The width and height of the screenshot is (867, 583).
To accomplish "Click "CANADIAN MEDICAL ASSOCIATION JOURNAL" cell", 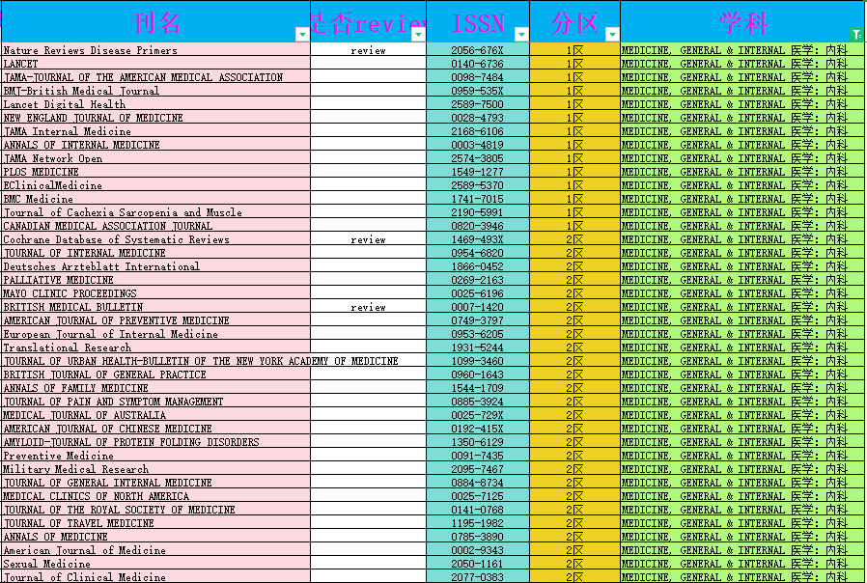I will click(x=156, y=226).
